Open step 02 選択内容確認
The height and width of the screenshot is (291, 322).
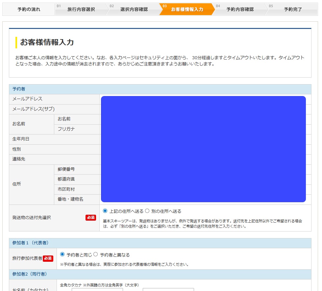[134, 10]
